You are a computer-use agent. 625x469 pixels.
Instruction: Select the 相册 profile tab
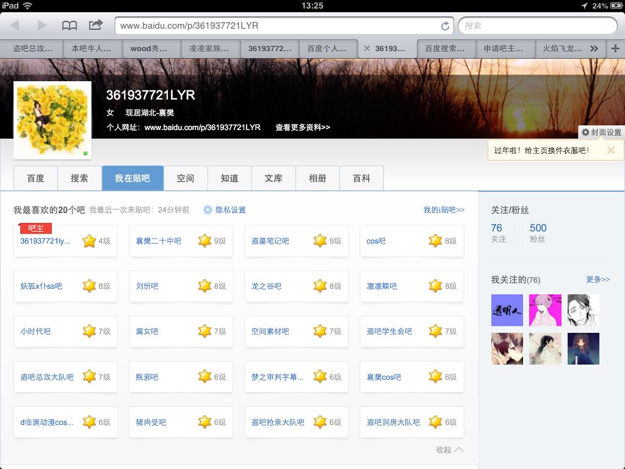(x=317, y=178)
